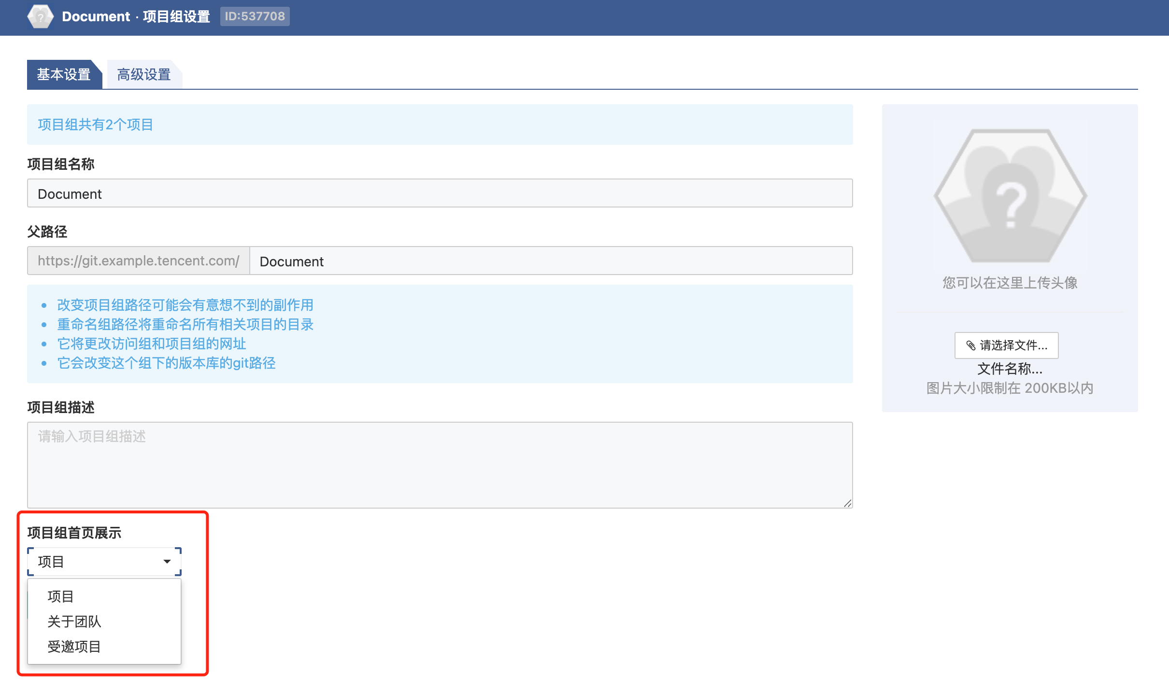The width and height of the screenshot is (1169, 690).
Task: Click the Document · 项目组设置 header title
Action: [x=136, y=16]
